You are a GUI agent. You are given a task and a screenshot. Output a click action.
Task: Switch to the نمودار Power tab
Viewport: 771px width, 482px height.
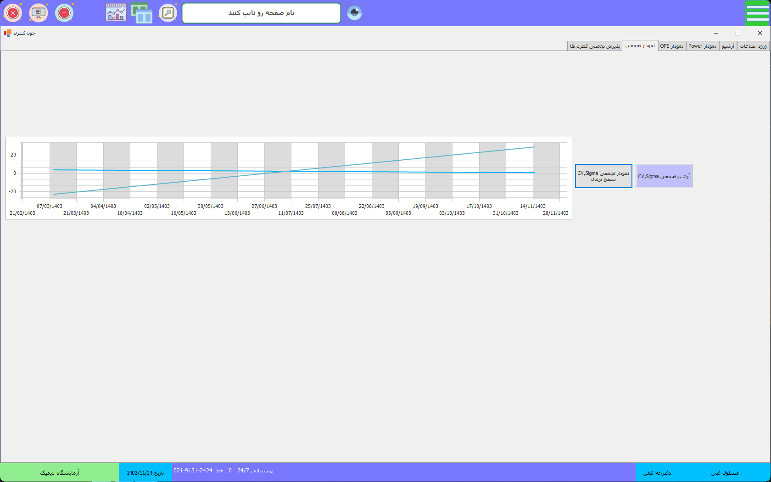702,46
